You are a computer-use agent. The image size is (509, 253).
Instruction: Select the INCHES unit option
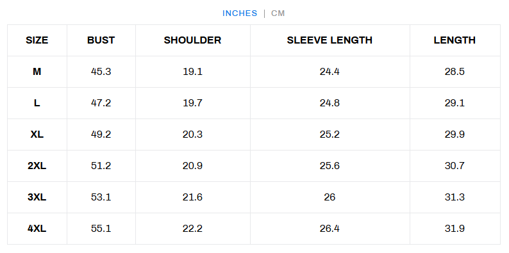pos(240,13)
